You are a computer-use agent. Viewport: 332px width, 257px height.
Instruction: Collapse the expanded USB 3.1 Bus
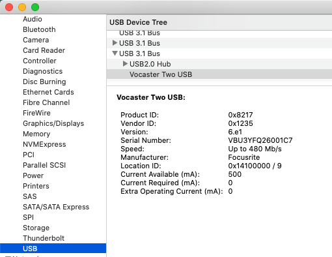tap(115, 53)
